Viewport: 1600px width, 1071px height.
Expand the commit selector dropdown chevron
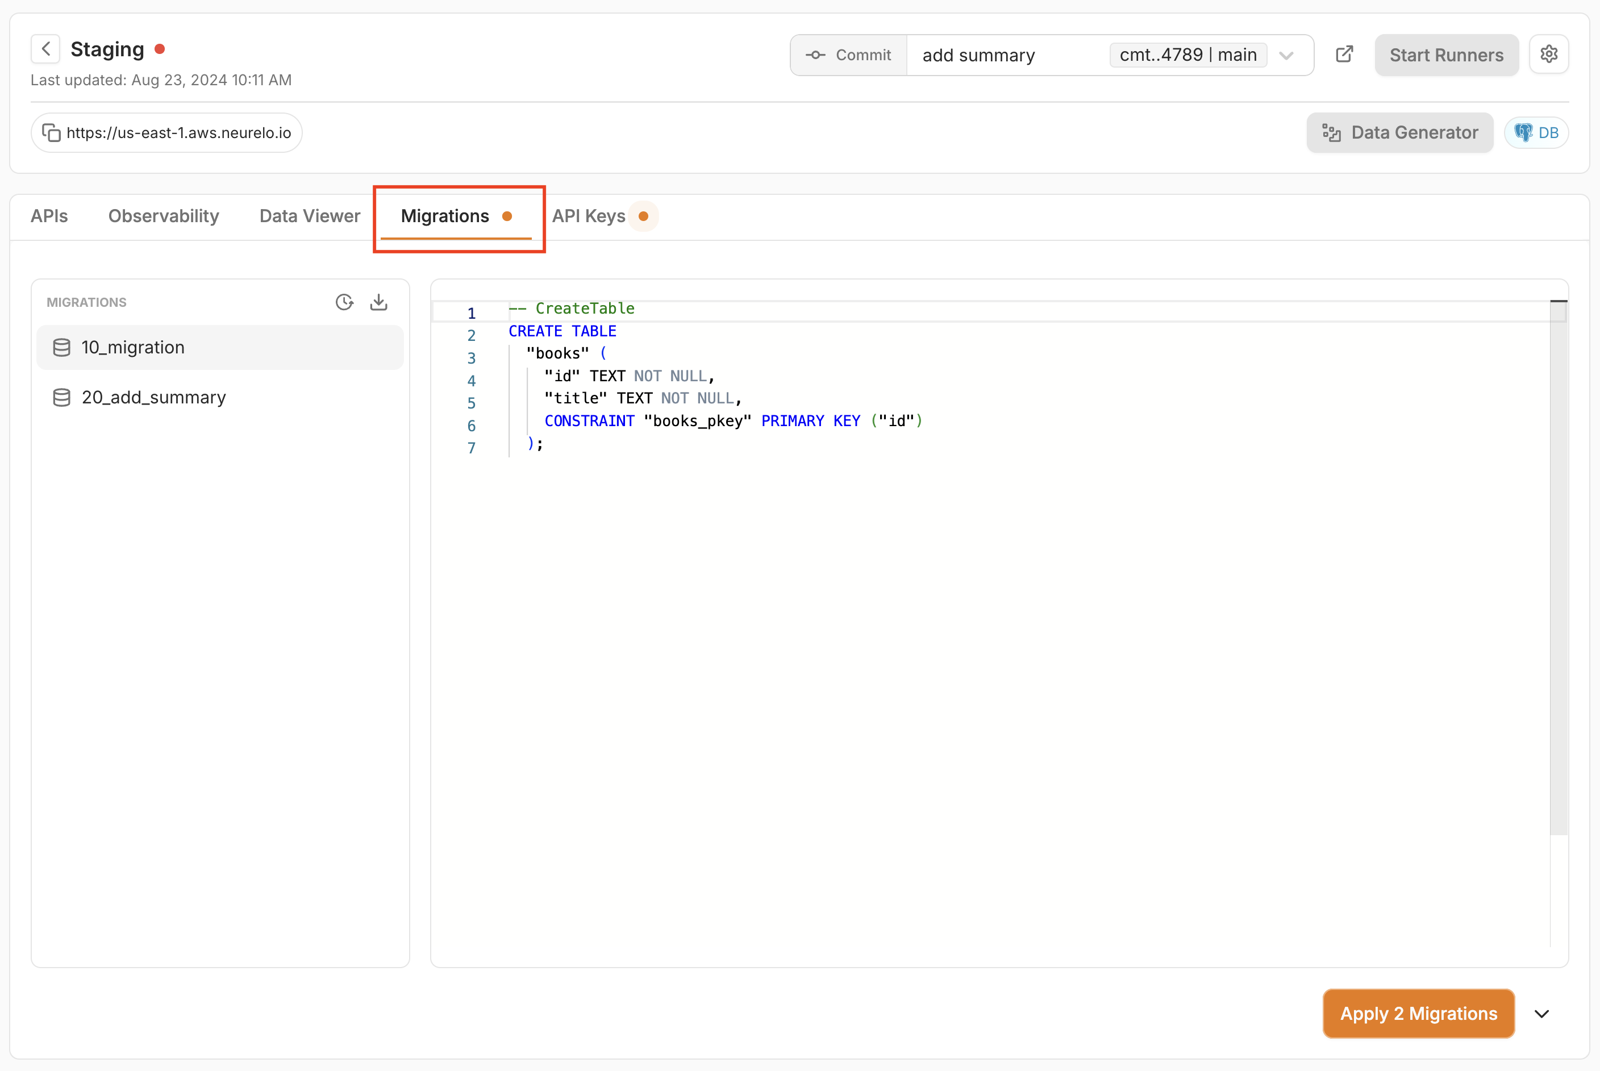click(1286, 55)
